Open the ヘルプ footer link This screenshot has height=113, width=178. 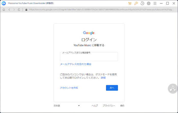[x=95, y=106]
